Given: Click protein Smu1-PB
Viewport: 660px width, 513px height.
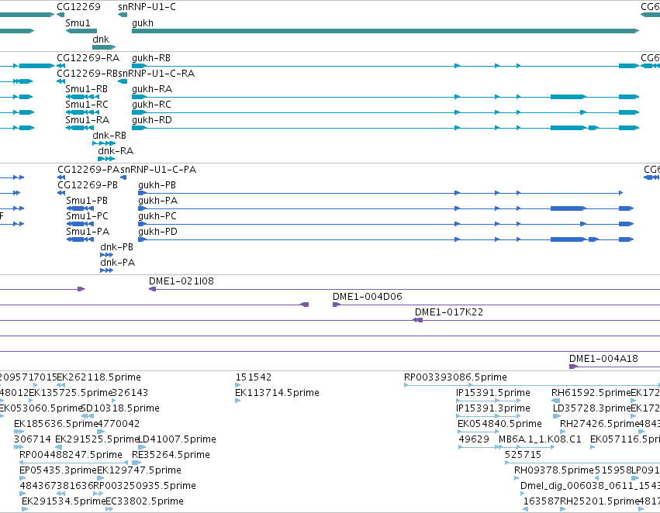Looking at the screenshot, I should 80,208.
